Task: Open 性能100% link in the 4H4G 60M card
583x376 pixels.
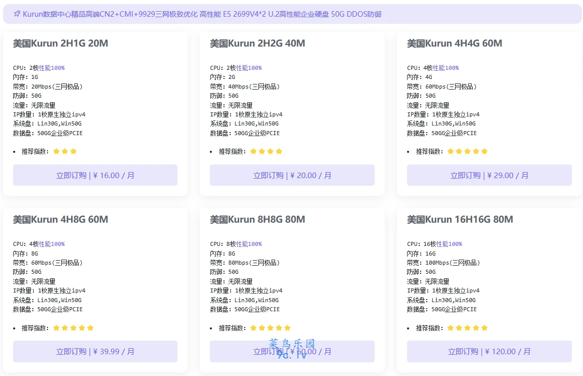Action: click(x=446, y=68)
